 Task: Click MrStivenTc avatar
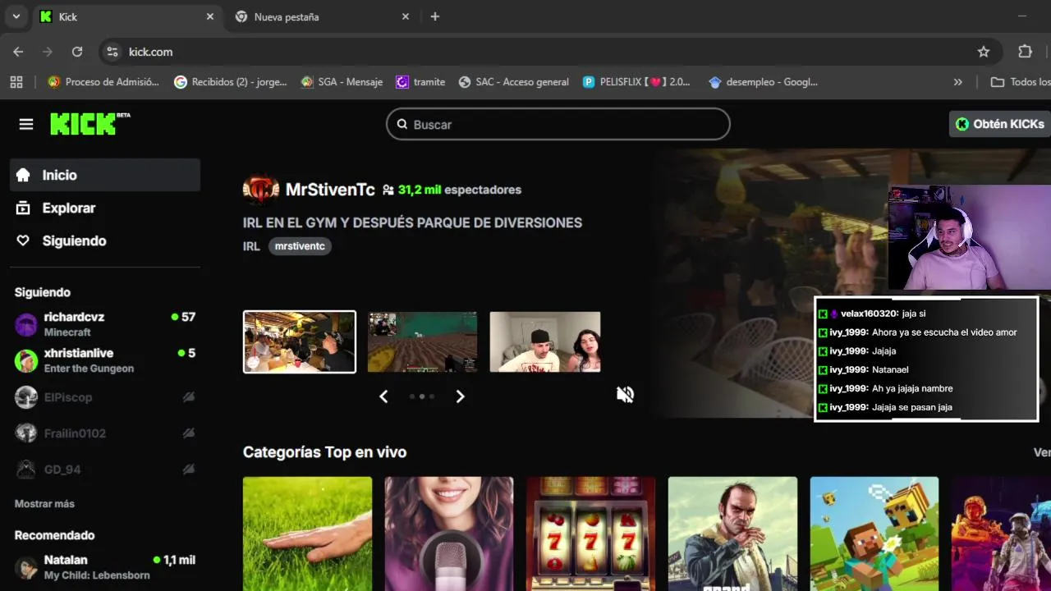pos(260,190)
